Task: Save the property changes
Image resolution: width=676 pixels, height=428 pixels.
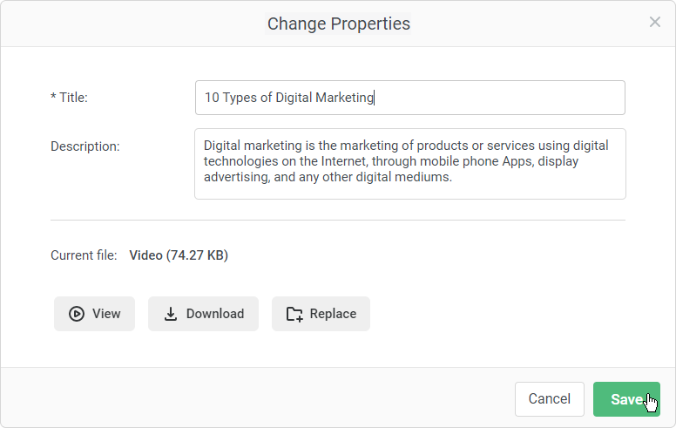Action: click(x=625, y=399)
